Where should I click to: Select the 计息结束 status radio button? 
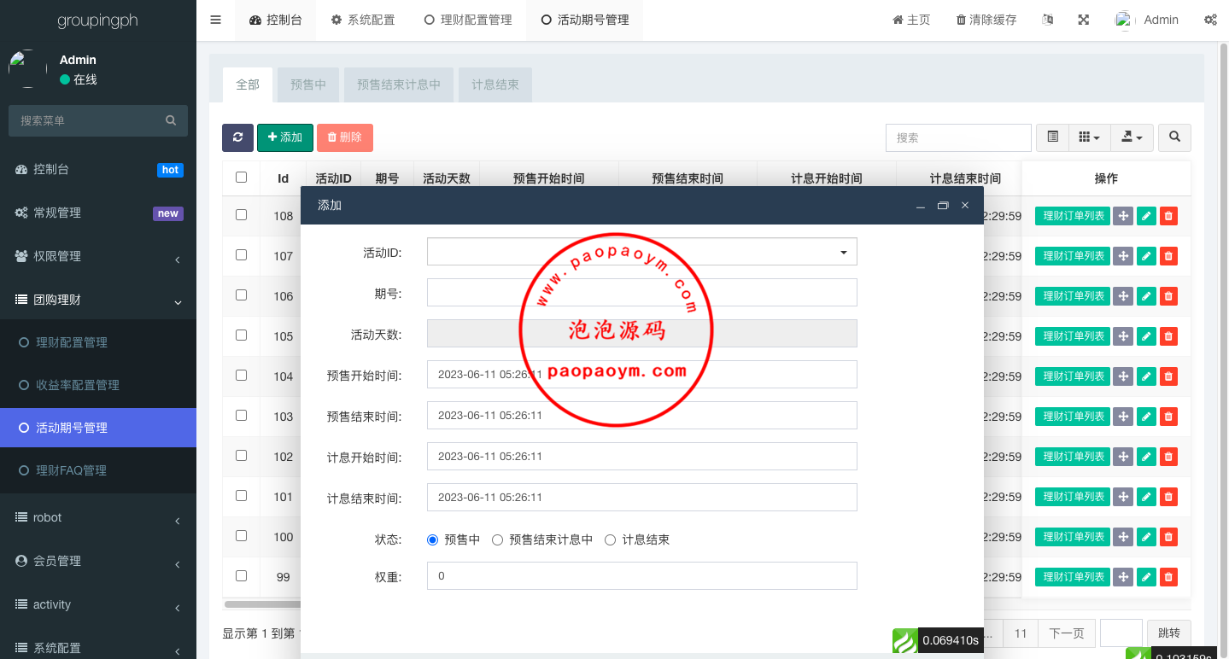click(610, 539)
